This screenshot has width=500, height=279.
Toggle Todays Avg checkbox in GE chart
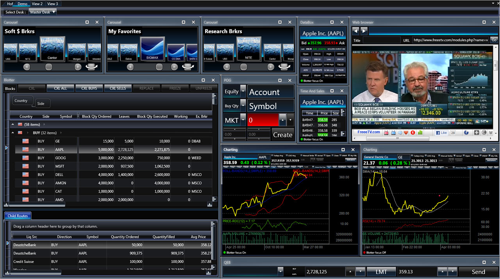click(x=411, y=155)
